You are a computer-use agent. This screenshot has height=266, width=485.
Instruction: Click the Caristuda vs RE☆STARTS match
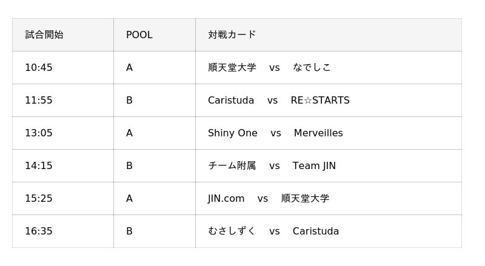[x=278, y=101]
